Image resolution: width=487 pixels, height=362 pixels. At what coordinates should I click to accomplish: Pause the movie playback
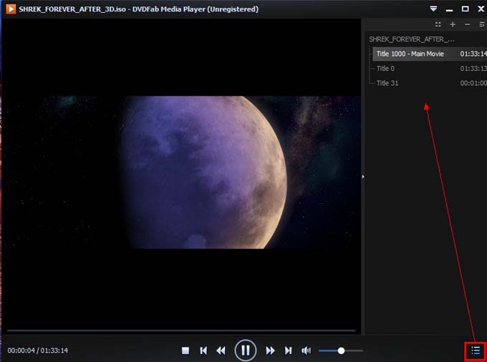246,351
